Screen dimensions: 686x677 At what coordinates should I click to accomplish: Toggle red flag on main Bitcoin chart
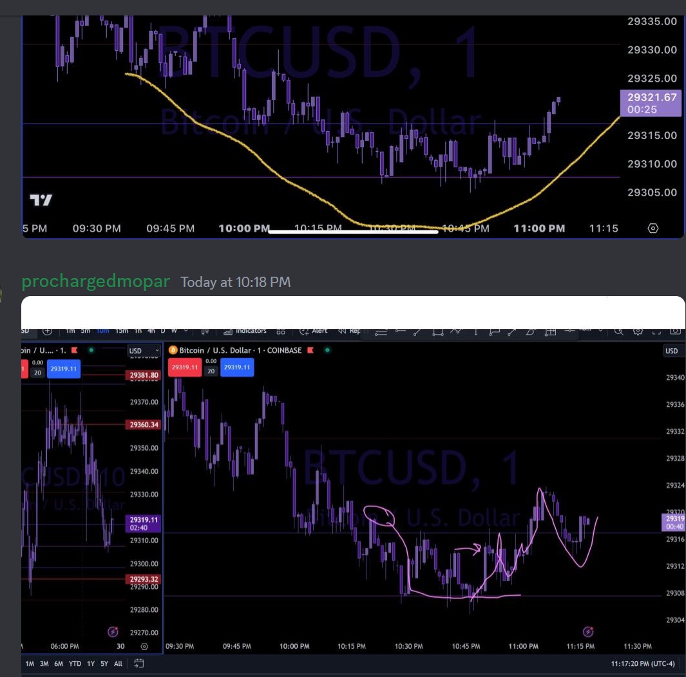(310, 350)
